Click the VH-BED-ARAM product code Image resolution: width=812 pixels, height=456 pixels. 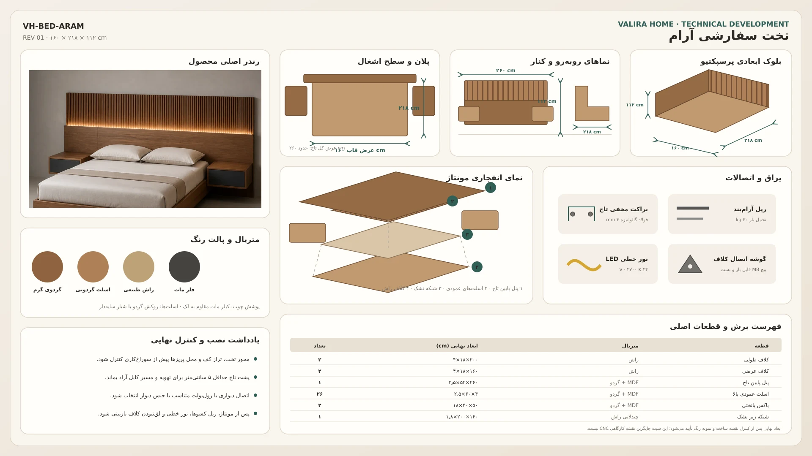pyautogui.click(x=53, y=26)
